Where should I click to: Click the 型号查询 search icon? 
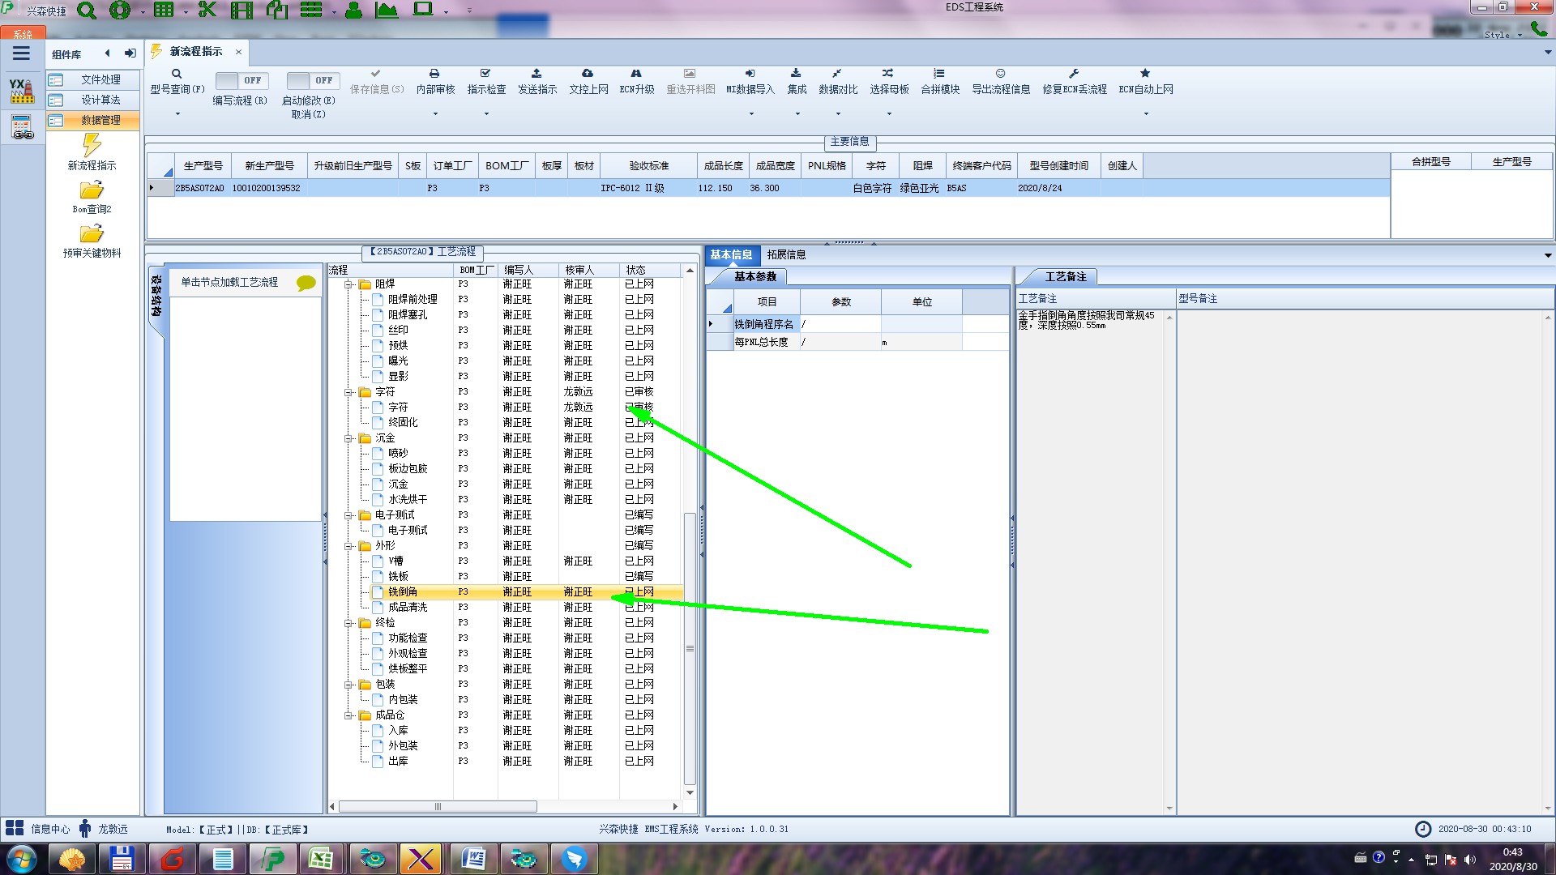(x=177, y=74)
